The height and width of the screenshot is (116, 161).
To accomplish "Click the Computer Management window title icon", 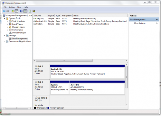I will (4, 3).
